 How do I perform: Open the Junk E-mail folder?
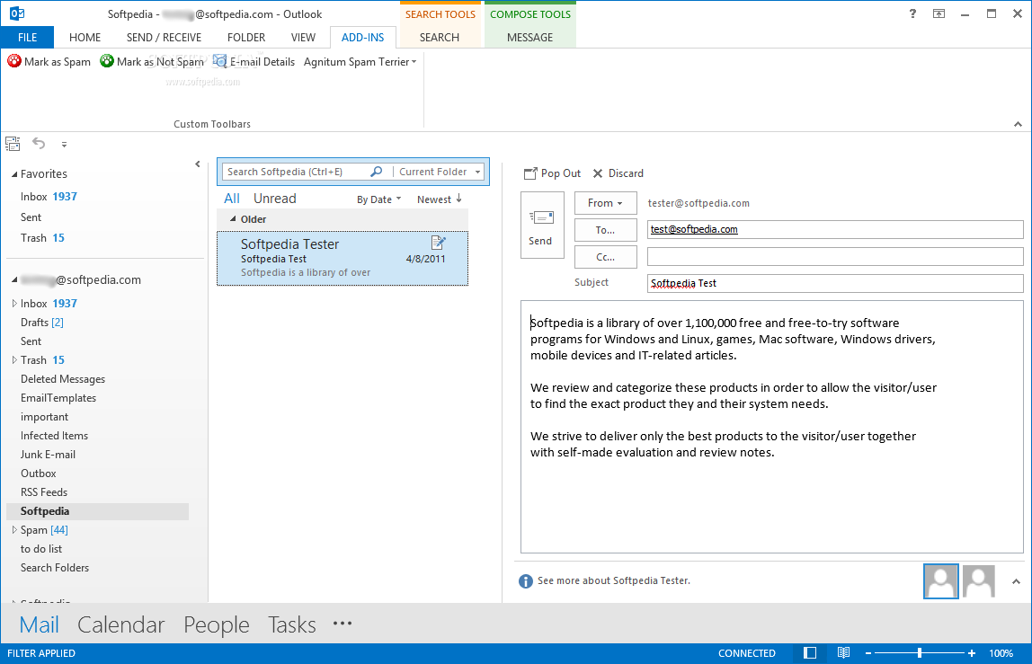coord(48,455)
